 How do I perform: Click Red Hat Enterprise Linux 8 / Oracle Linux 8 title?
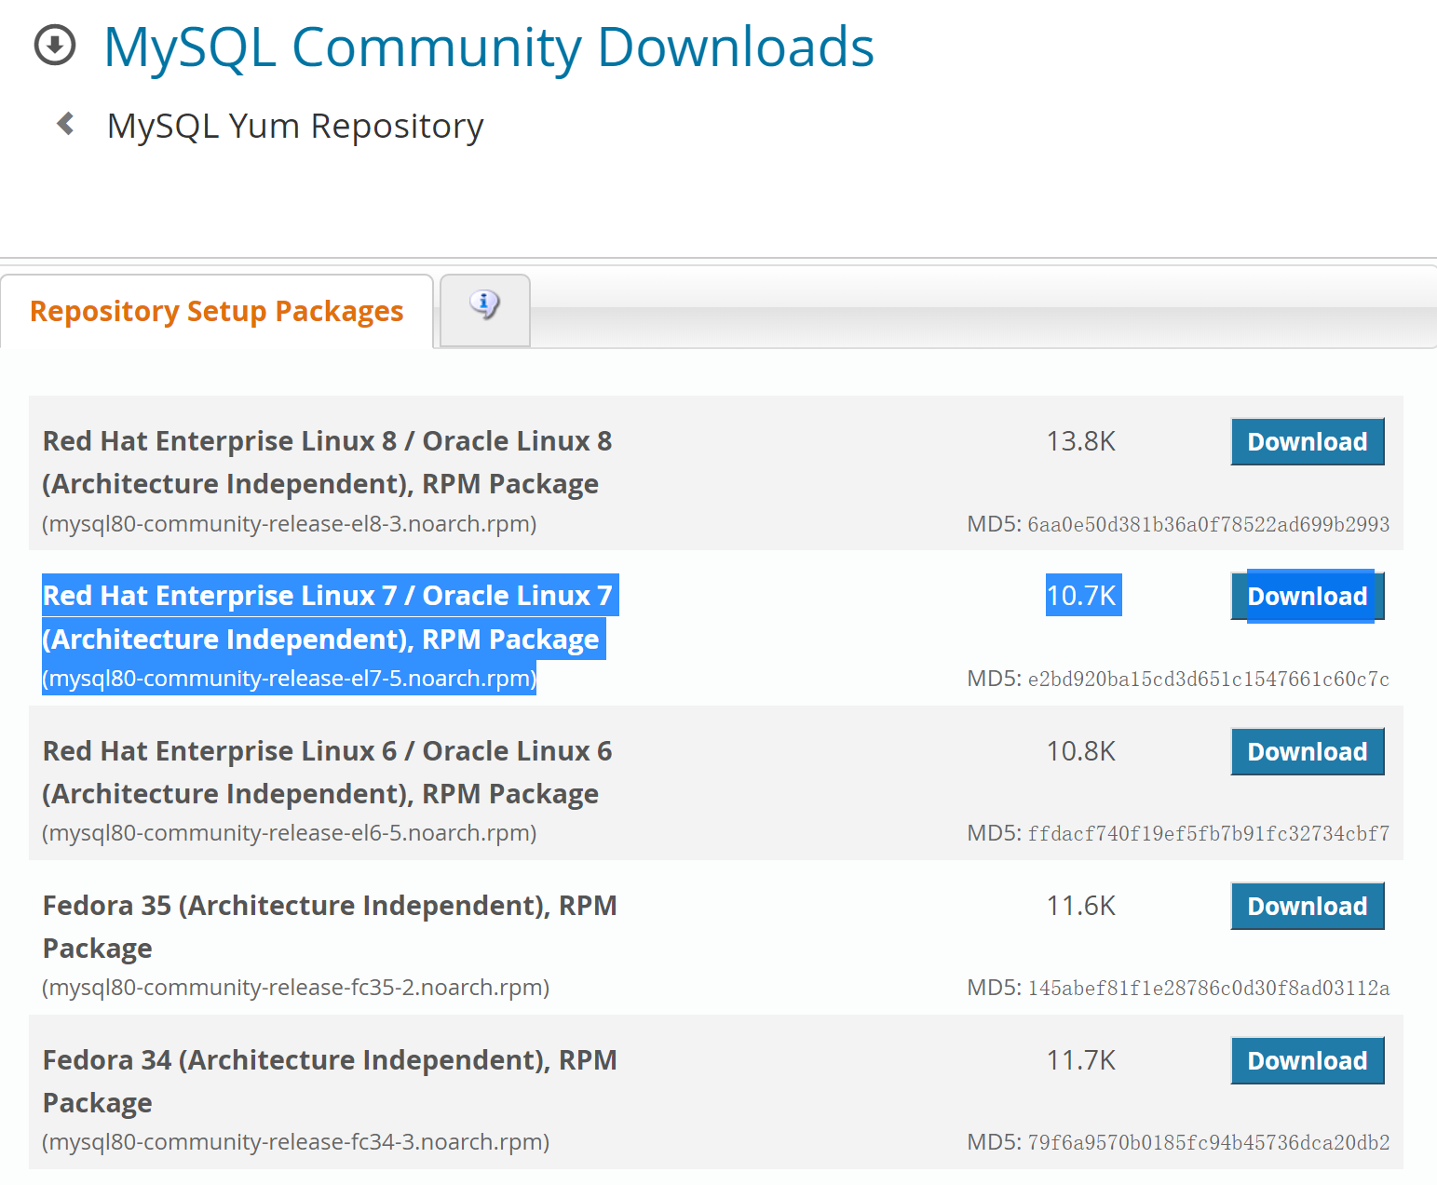pyautogui.click(x=328, y=463)
